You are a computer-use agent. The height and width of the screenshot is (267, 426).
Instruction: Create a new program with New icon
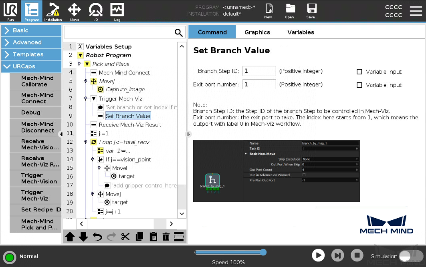point(269,11)
